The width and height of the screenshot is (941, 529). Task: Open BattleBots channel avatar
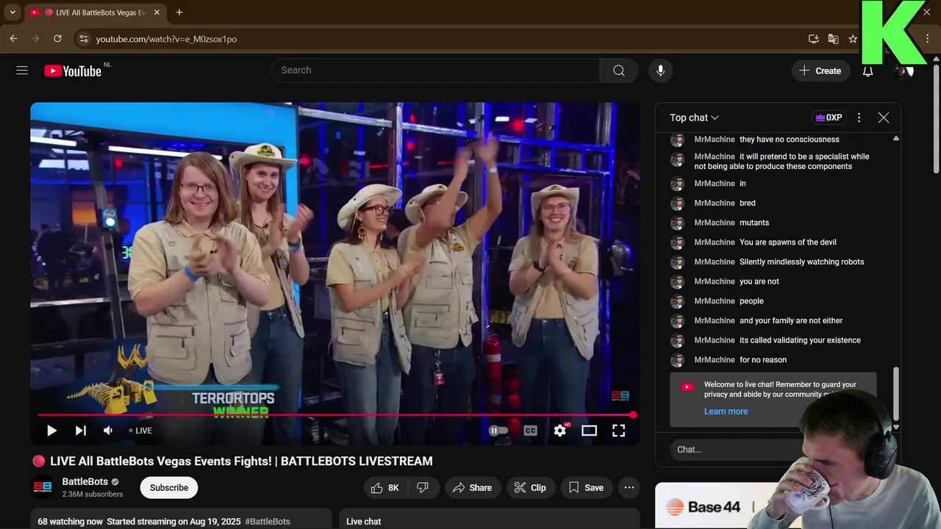(x=43, y=488)
